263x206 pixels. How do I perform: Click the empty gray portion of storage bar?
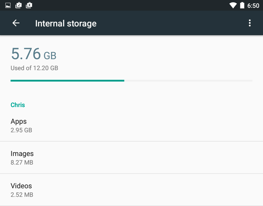188,81
